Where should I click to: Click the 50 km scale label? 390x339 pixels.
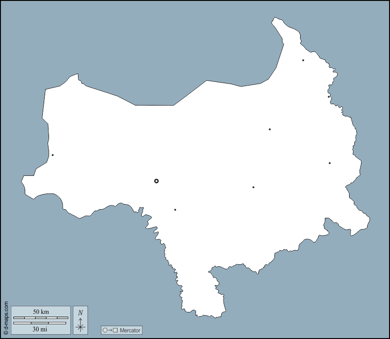coord(41,311)
